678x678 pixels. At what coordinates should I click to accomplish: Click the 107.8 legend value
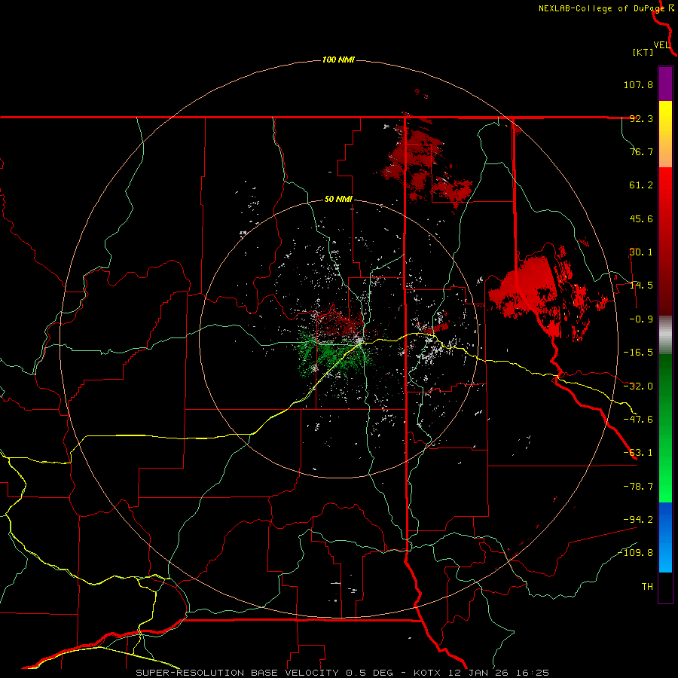pos(638,84)
